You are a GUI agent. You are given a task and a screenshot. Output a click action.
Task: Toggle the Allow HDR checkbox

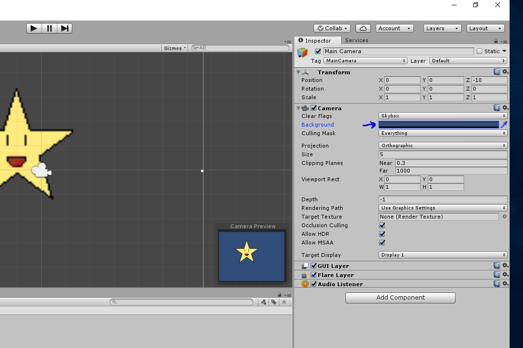point(382,234)
